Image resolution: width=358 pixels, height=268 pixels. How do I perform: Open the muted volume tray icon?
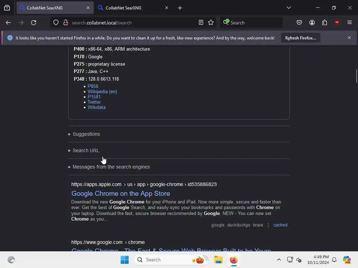pos(299,260)
